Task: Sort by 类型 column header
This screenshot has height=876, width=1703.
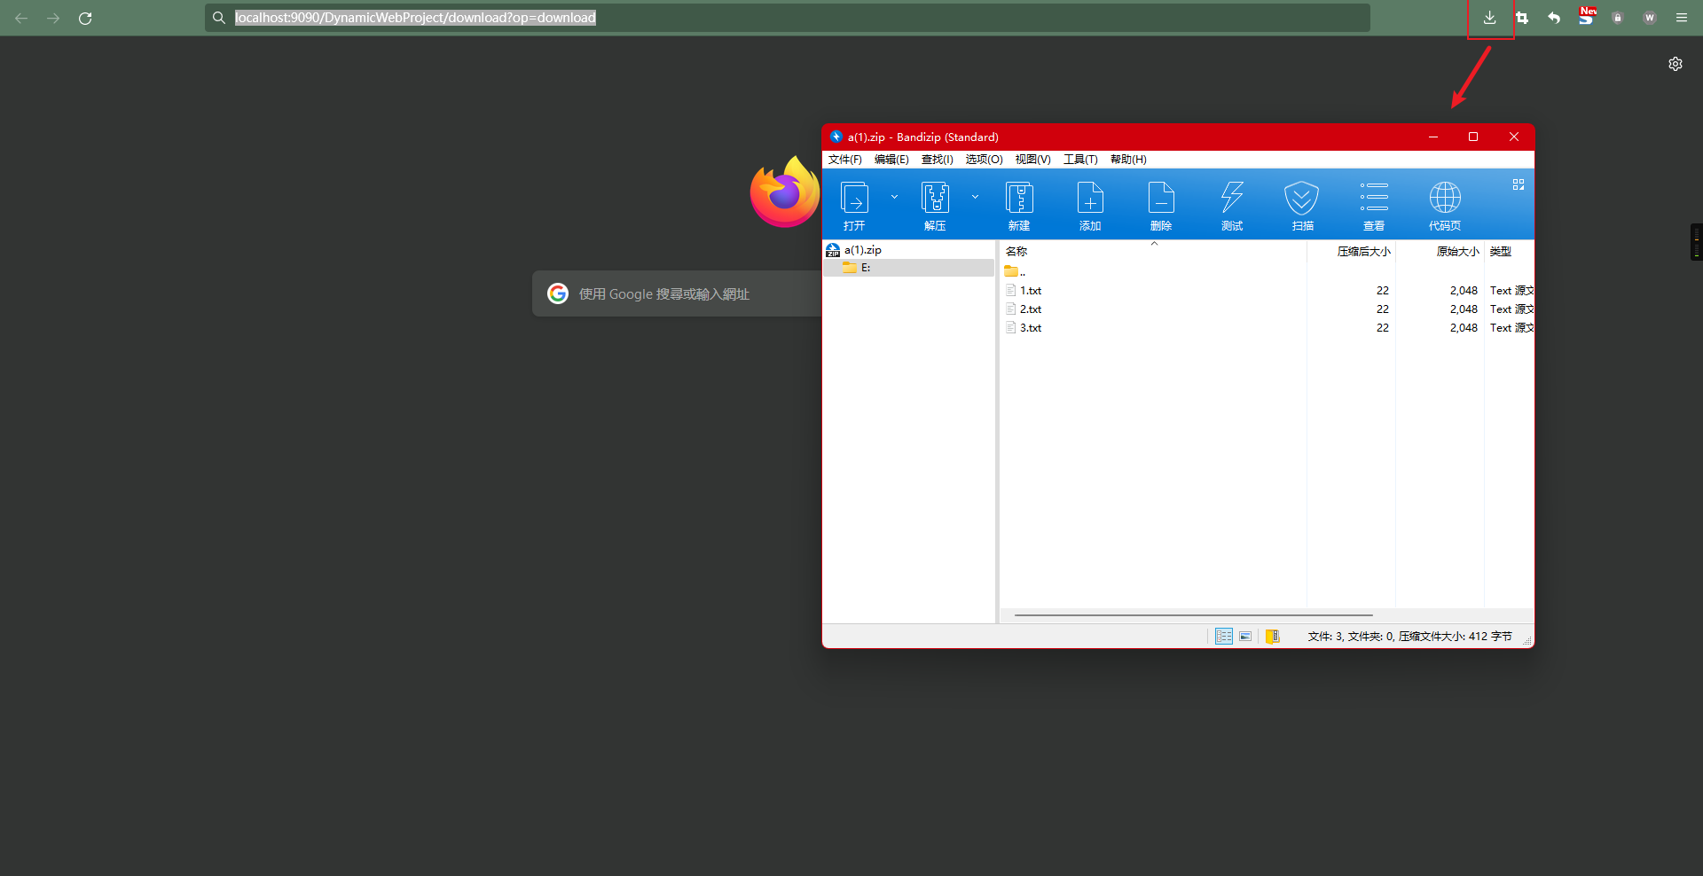Action: click(x=1501, y=252)
